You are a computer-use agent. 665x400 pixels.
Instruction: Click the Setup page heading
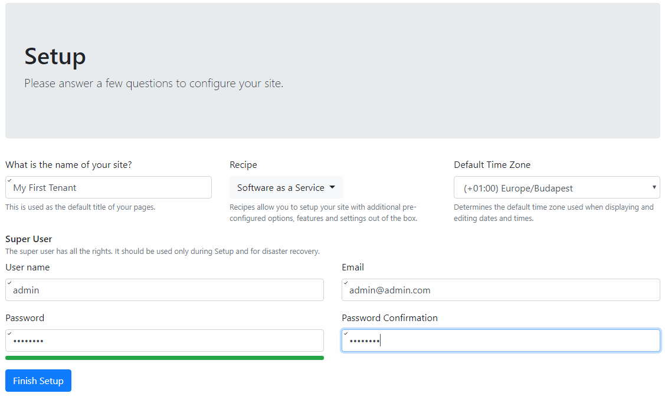55,57
